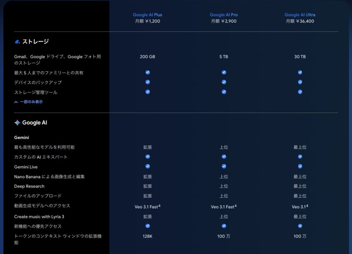Click storage management tools checkmark under Ultra
Image resolution: width=352 pixels, height=254 pixels.
[x=300, y=91]
